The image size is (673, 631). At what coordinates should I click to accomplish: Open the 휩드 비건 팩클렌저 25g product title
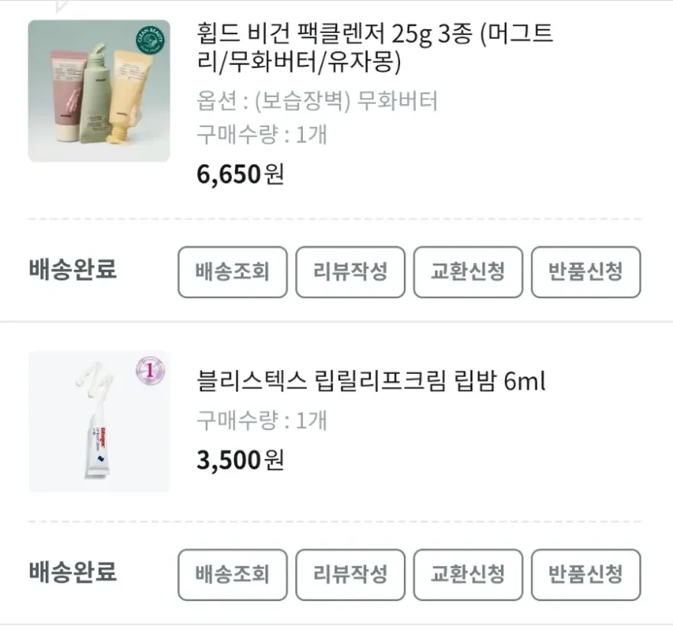pos(375,47)
